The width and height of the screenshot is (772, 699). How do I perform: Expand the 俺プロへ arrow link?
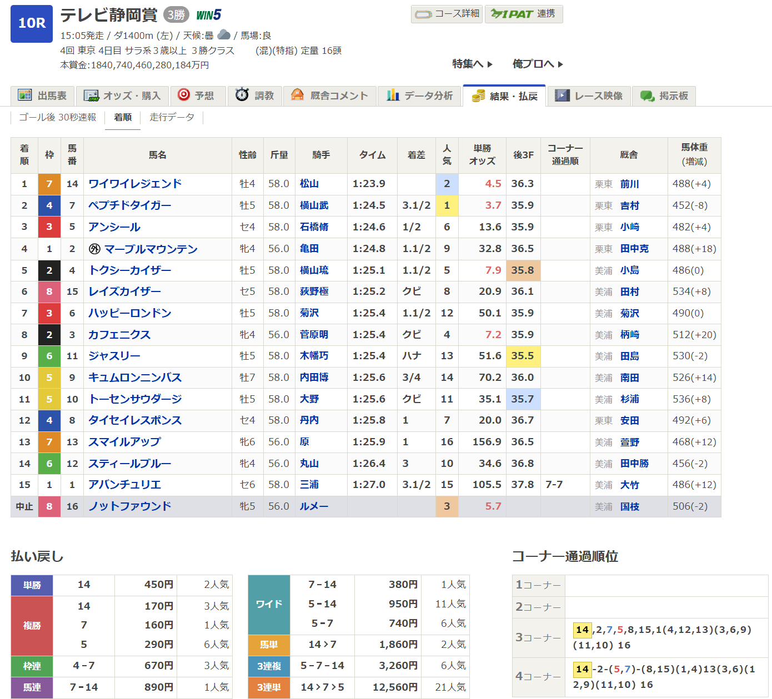point(538,64)
